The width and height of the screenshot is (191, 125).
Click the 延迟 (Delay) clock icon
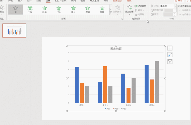(x=152, y=15)
